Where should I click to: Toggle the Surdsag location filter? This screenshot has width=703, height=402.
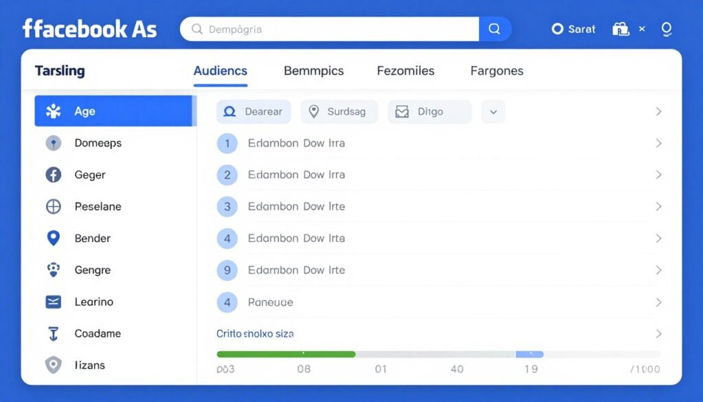[x=339, y=111]
